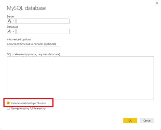Image resolution: width=161 pixels, height=130 pixels.
Task: Click the Server name input field
Action: (x=43, y=21)
